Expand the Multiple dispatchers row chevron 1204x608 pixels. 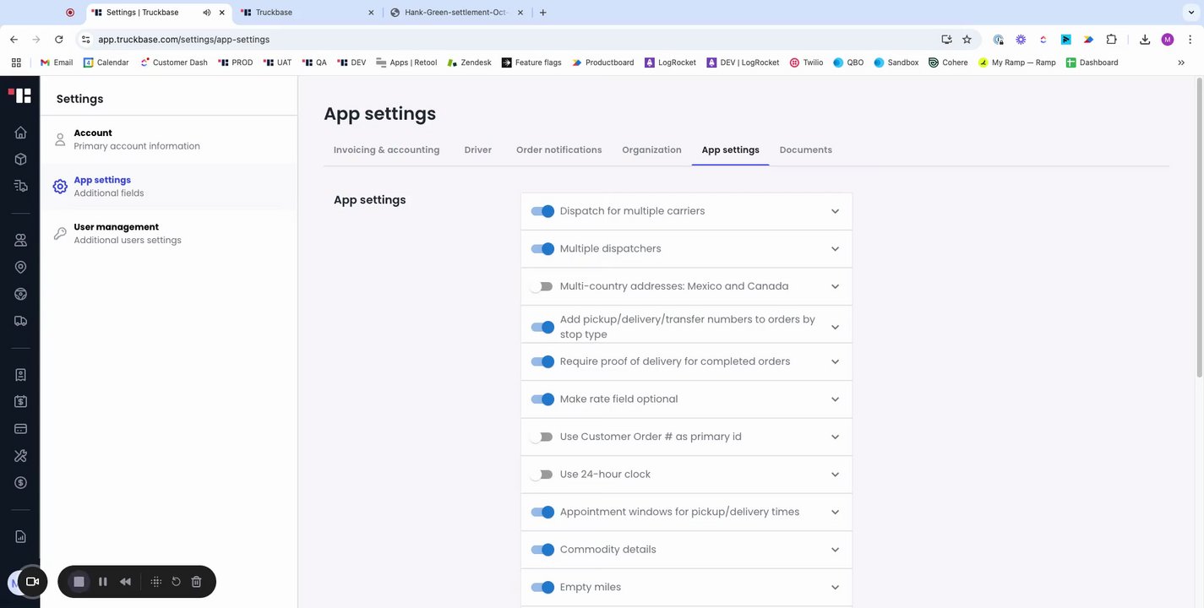835,249
